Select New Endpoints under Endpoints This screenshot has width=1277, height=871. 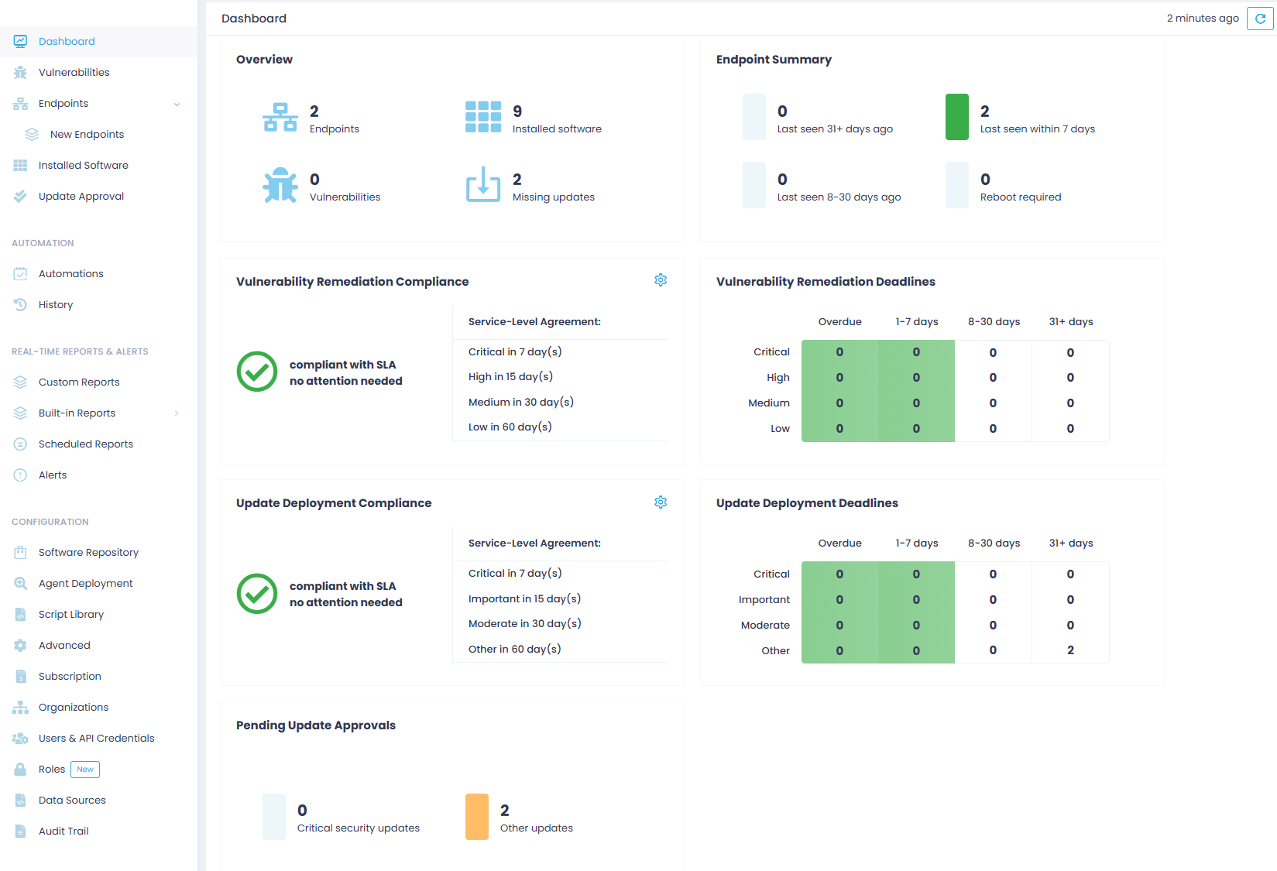click(x=87, y=135)
